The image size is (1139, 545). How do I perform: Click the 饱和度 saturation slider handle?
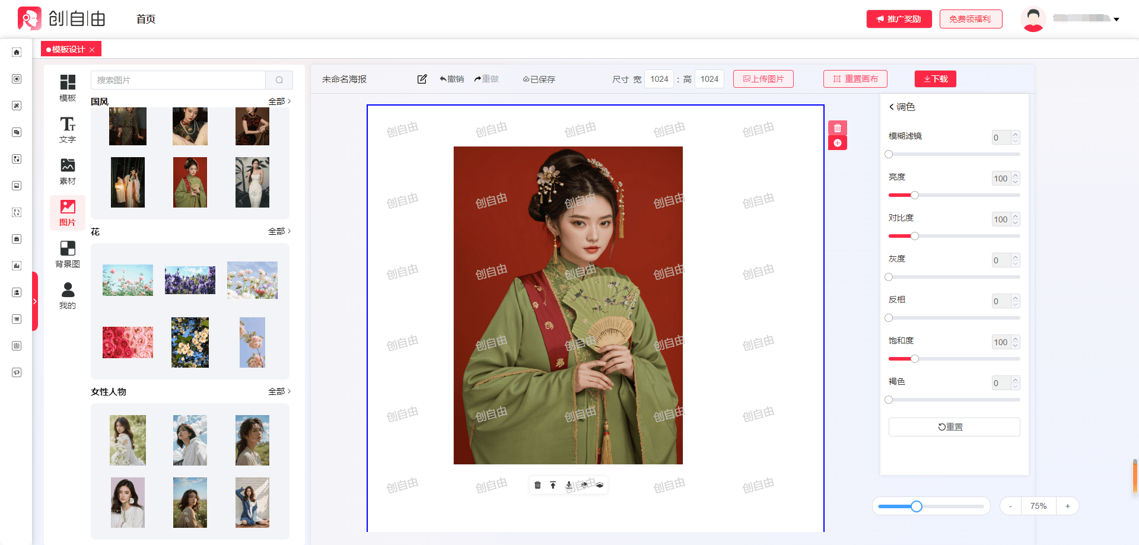915,359
